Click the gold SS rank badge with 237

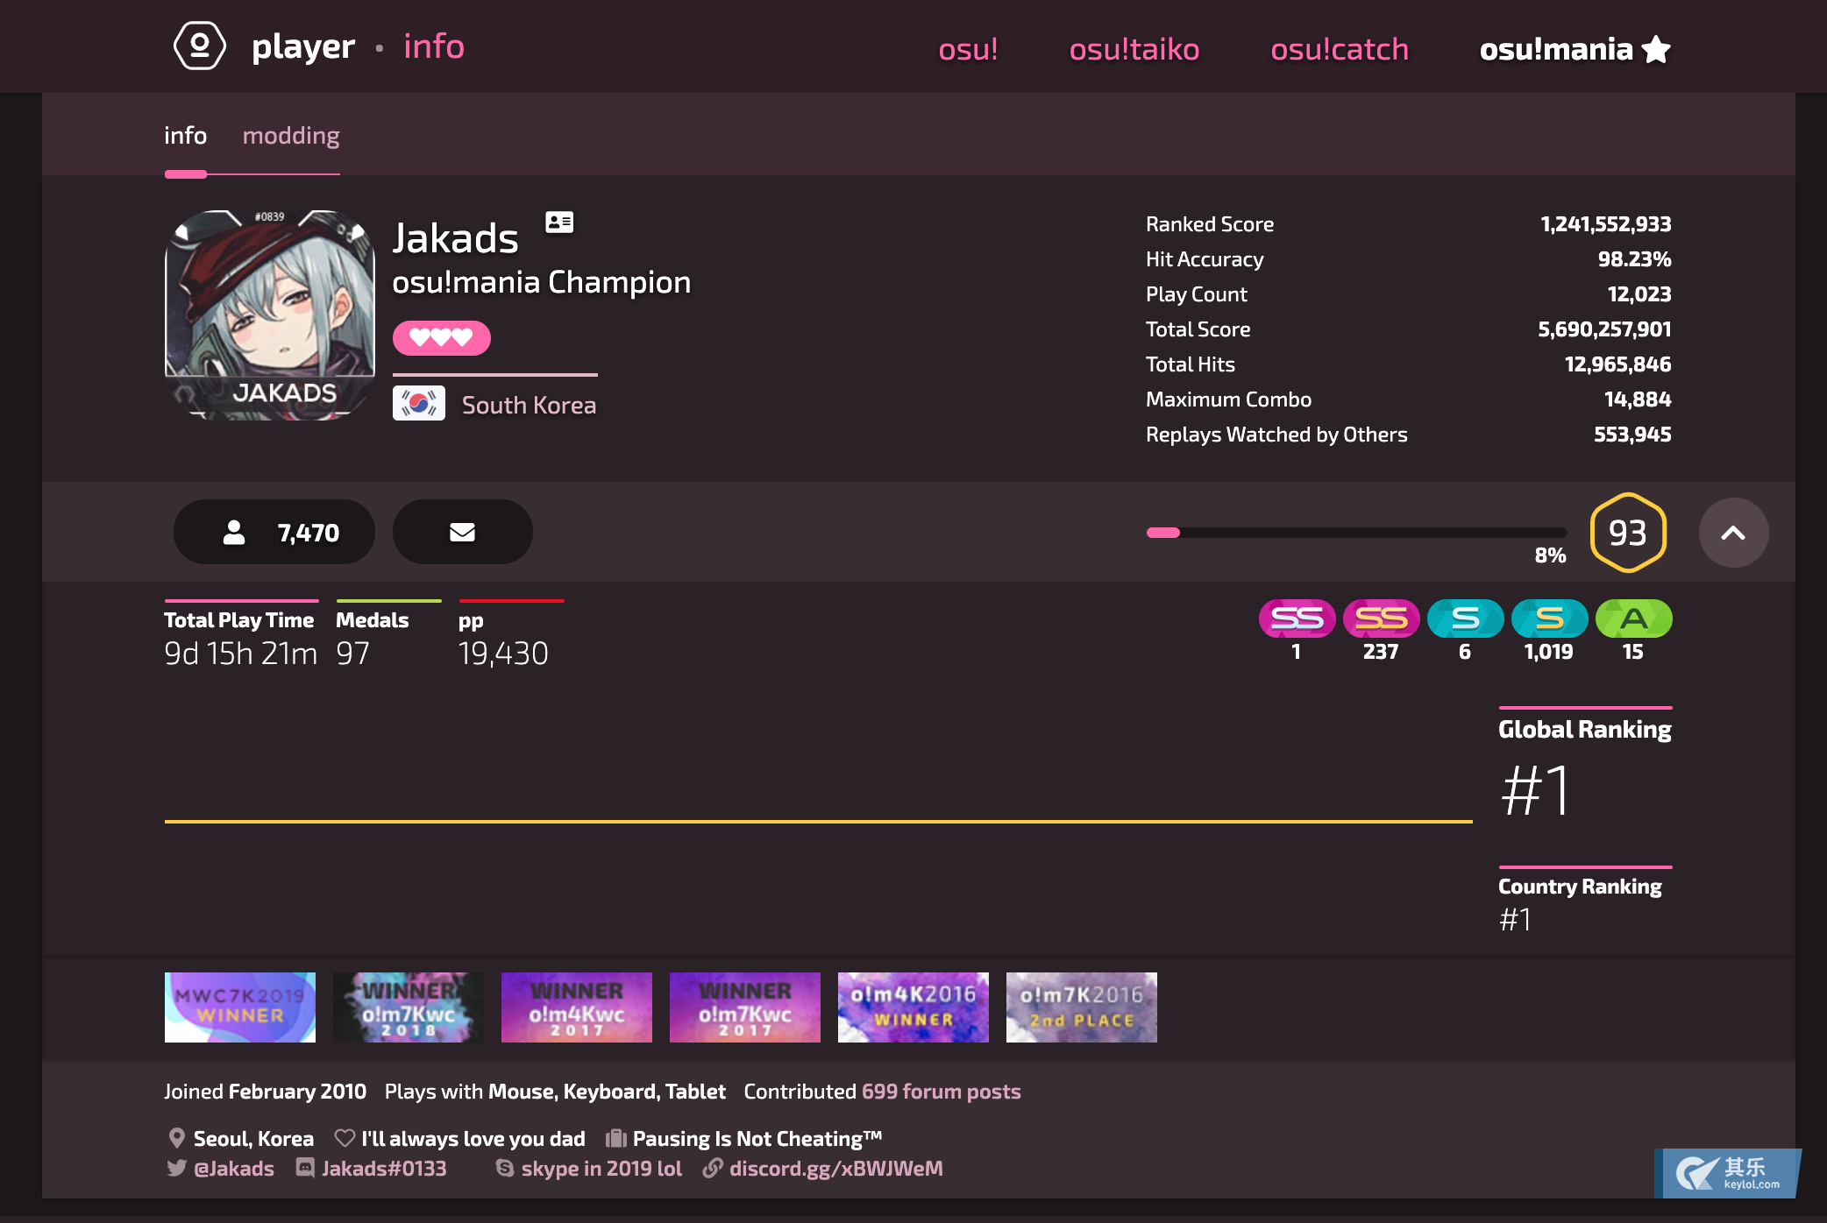coord(1381,619)
